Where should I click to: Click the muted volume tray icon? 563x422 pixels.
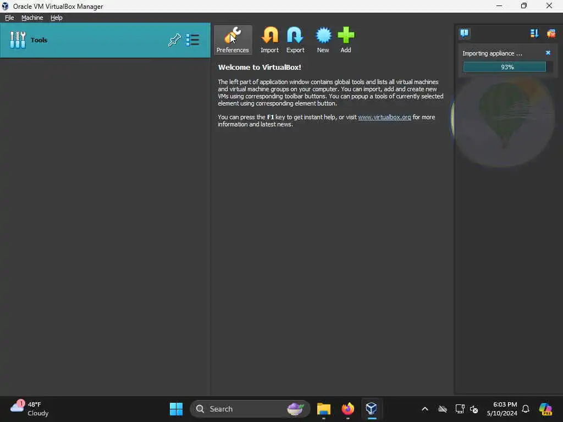pyautogui.click(x=474, y=409)
